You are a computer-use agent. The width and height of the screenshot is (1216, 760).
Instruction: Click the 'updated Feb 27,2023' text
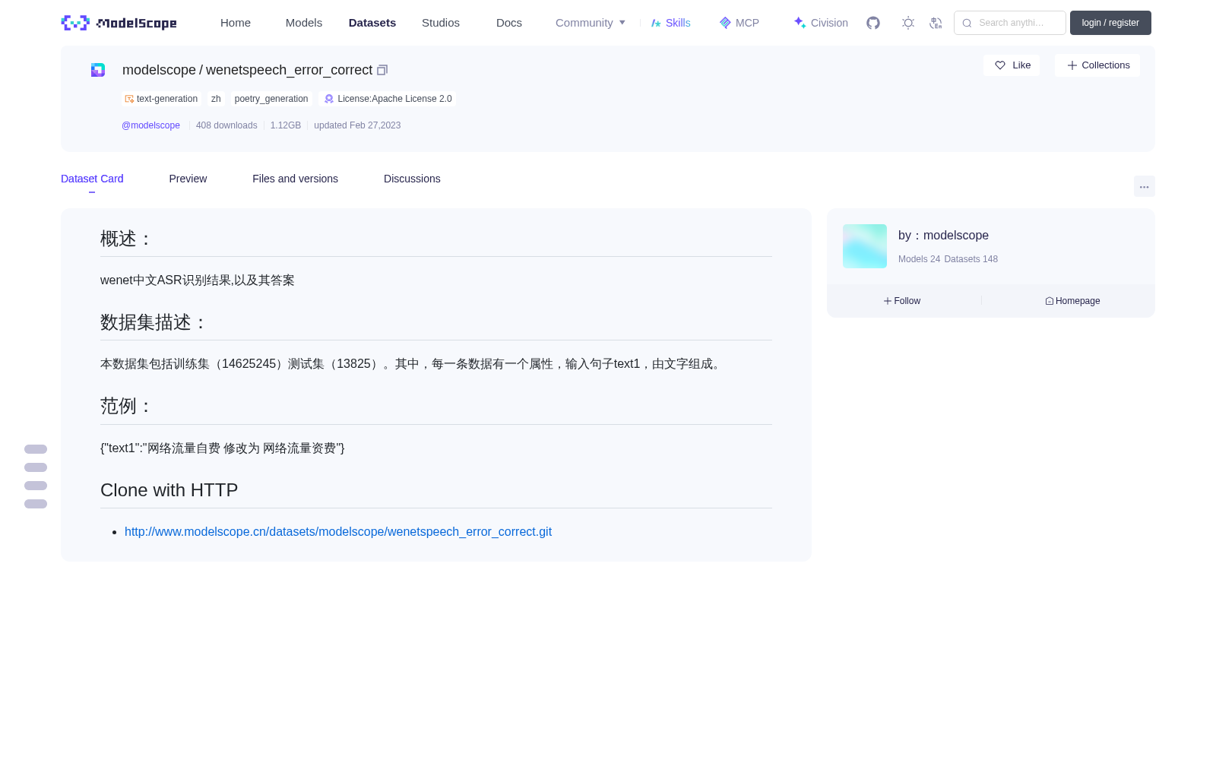[357, 125]
